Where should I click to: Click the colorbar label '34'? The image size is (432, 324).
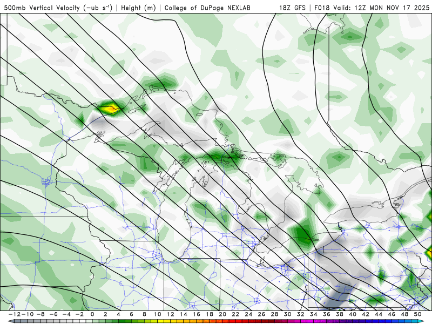pyautogui.click(x=314, y=314)
